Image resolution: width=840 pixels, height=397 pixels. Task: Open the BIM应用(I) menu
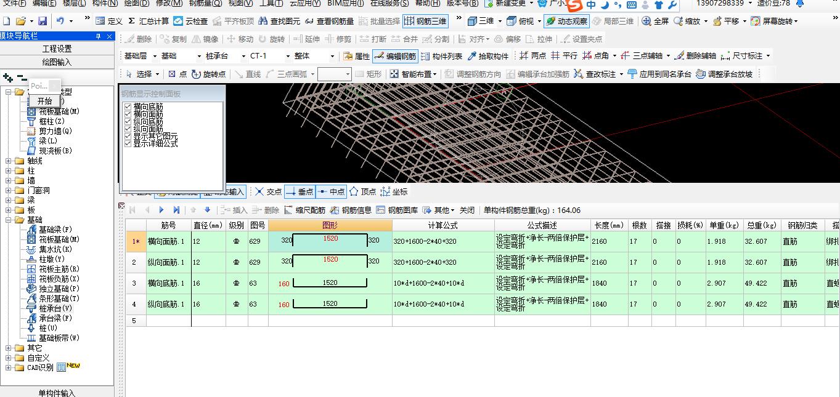click(x=345, y=3)
